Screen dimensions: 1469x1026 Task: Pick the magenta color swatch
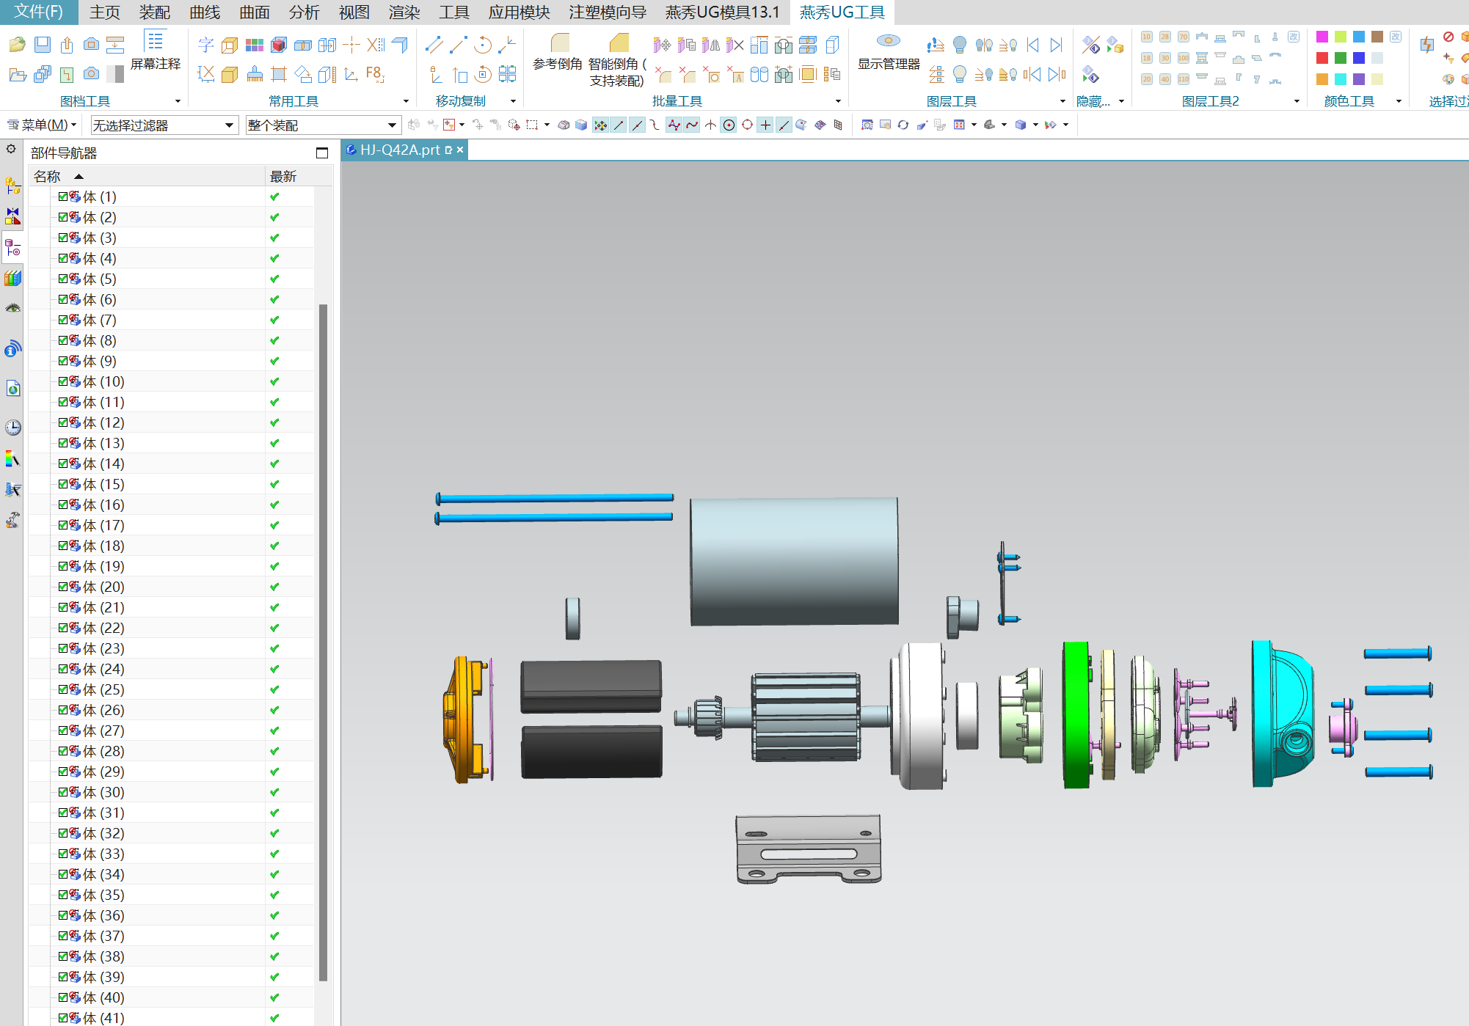(x=1322, y=37)
